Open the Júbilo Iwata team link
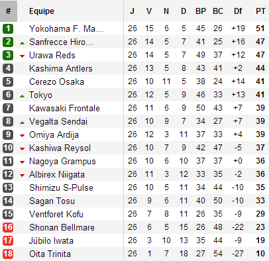Screen dimensions: 269x261 (x=51, y=240)
